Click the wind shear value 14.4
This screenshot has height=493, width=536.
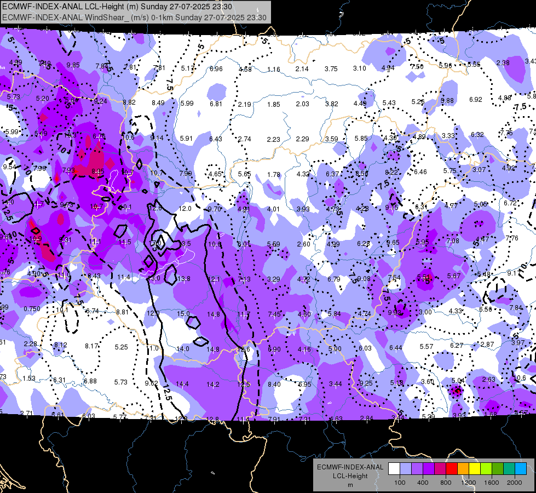coord(182,384)
